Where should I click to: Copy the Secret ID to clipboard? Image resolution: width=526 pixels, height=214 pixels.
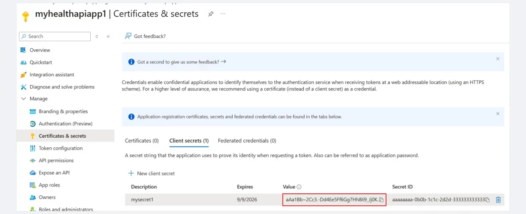(x=487, y=200)
